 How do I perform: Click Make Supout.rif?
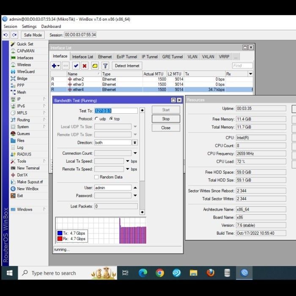[x=30, y=182]
